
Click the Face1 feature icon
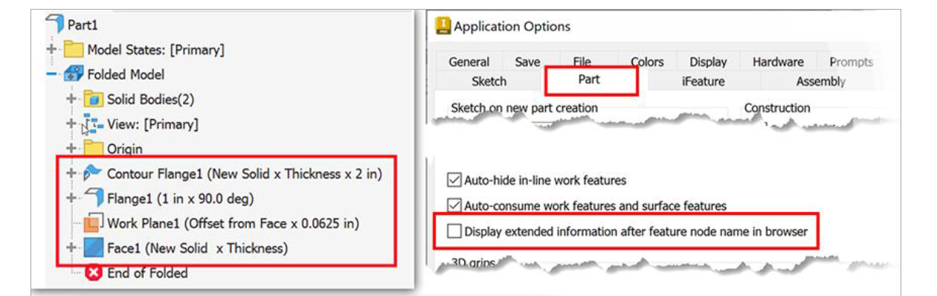pos(93,248)
